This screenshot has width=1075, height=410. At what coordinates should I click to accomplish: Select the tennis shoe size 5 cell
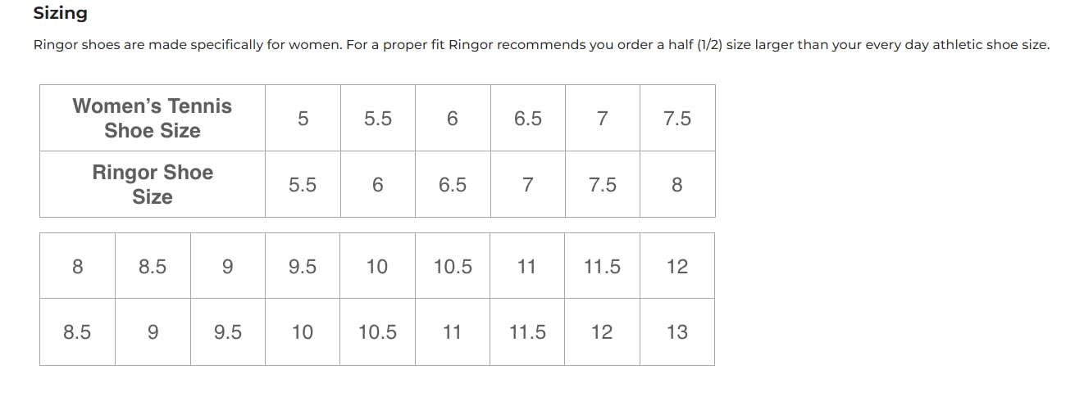[x=303, y=118]
